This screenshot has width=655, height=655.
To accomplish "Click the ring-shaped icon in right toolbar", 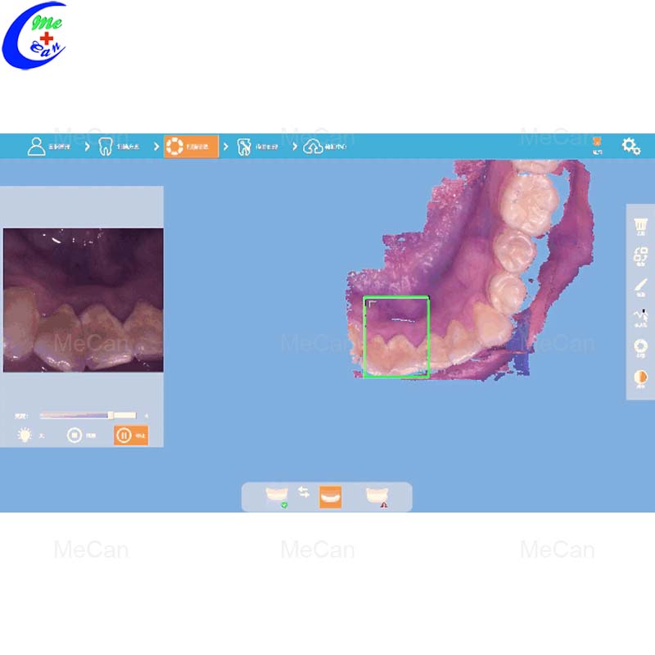I will 641,348.
